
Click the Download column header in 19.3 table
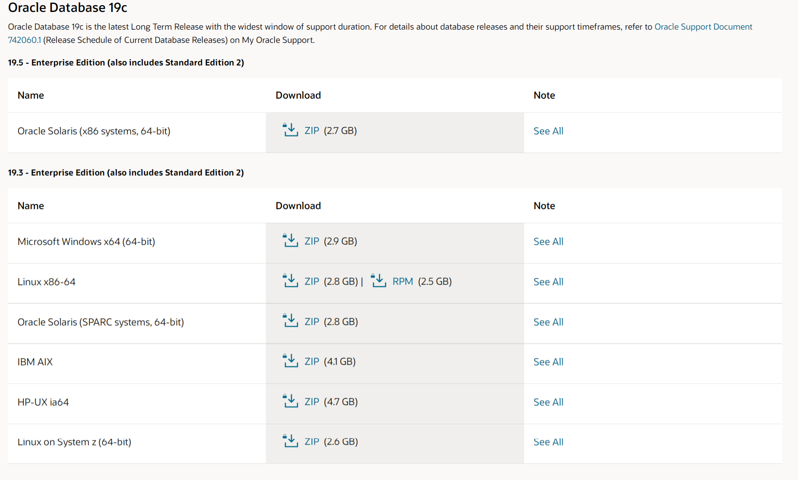pyautogui.click(x=298, y=206)
